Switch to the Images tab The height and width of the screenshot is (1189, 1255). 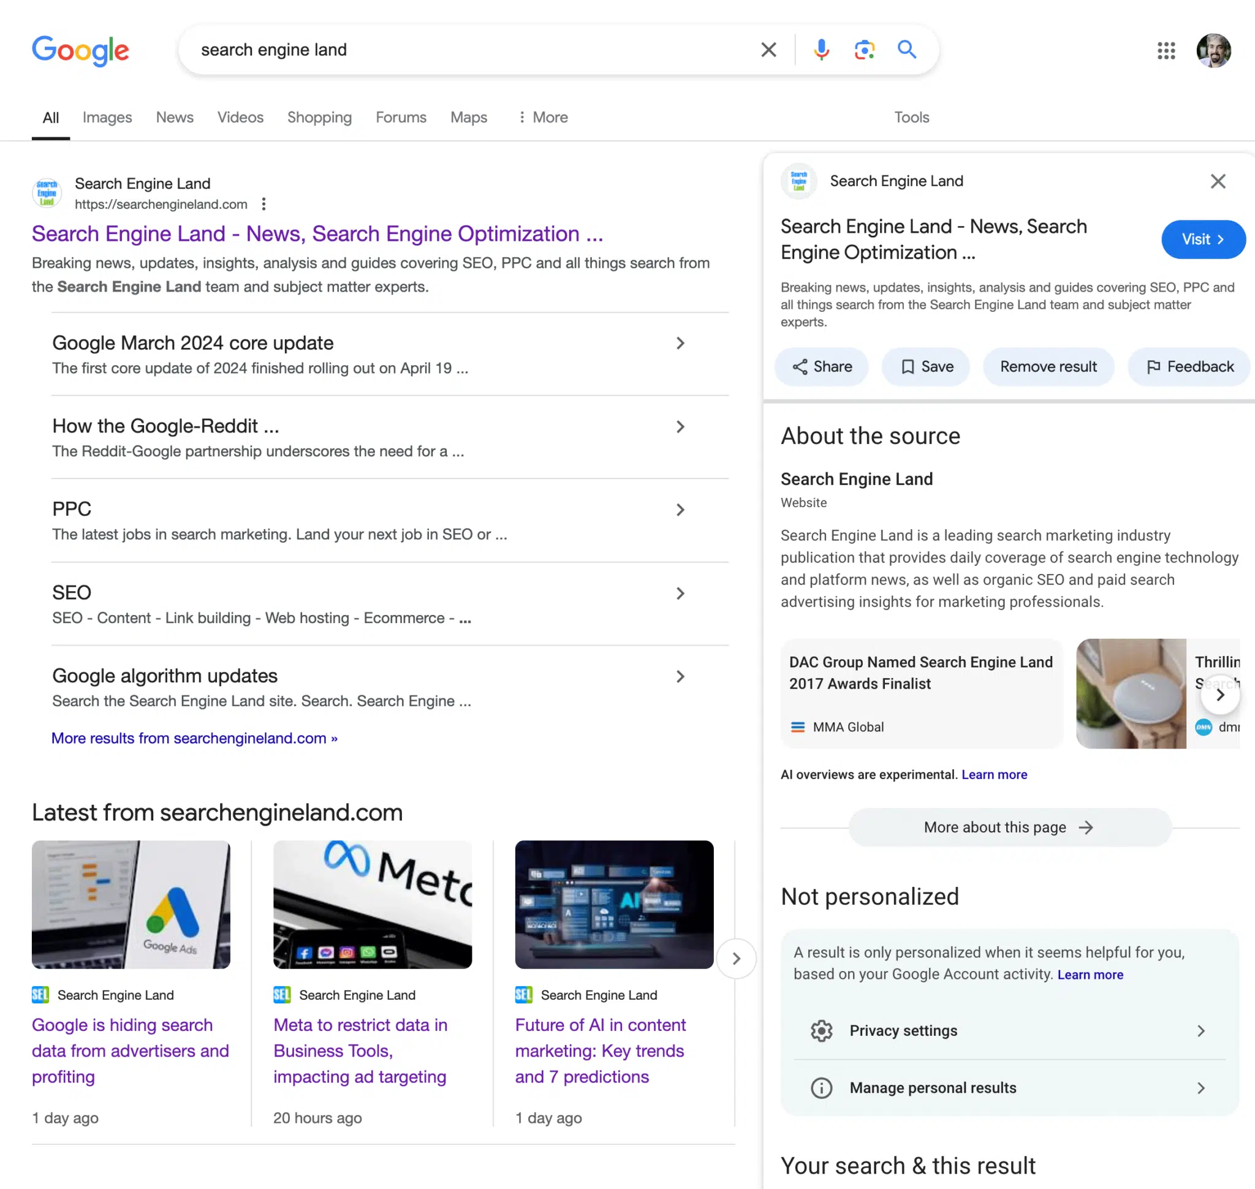click(x=107, y=117)
